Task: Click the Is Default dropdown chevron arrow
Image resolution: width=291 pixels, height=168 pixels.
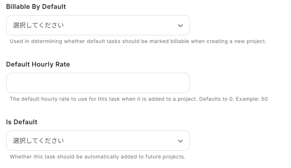Action: pos(180,141)
